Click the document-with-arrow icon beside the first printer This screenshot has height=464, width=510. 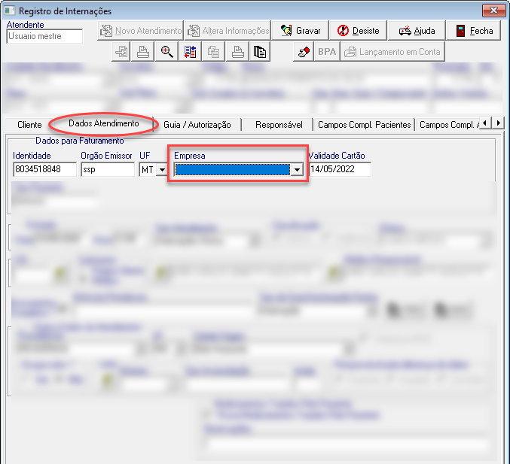pos(121,52)
